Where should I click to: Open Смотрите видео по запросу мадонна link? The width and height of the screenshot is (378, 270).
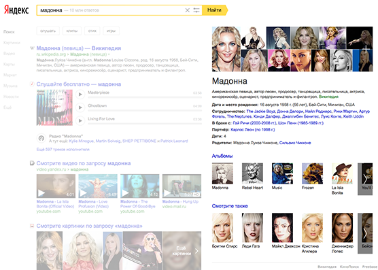[x=84, y=163]
